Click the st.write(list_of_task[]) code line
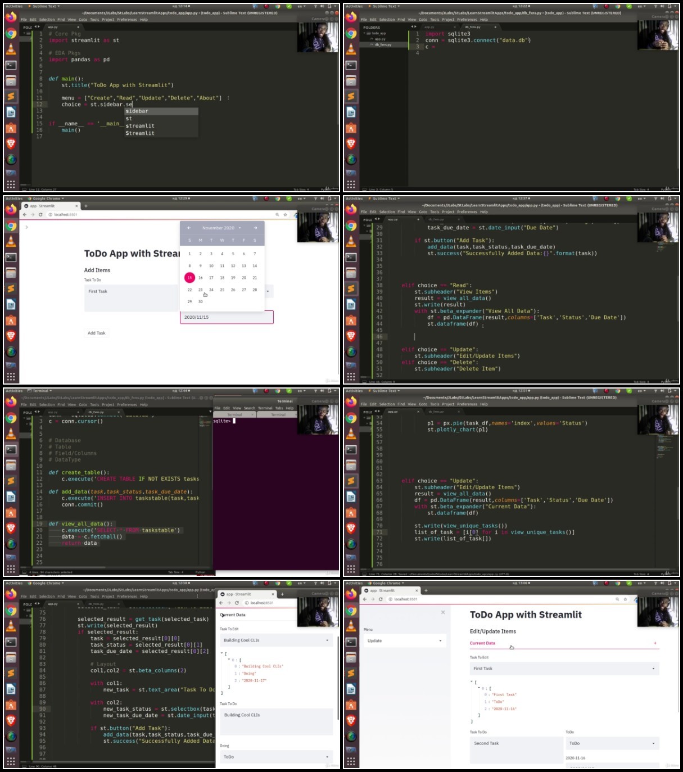 pos(453,539)
